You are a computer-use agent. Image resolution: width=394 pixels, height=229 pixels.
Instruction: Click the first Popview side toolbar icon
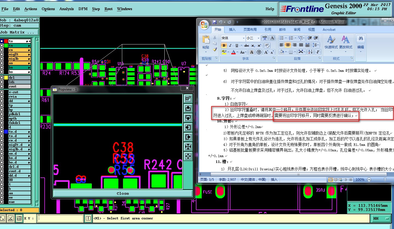click(188, 98)
